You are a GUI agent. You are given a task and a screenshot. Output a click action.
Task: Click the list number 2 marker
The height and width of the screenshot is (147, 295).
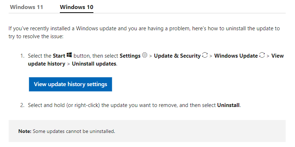click(22, 105)
